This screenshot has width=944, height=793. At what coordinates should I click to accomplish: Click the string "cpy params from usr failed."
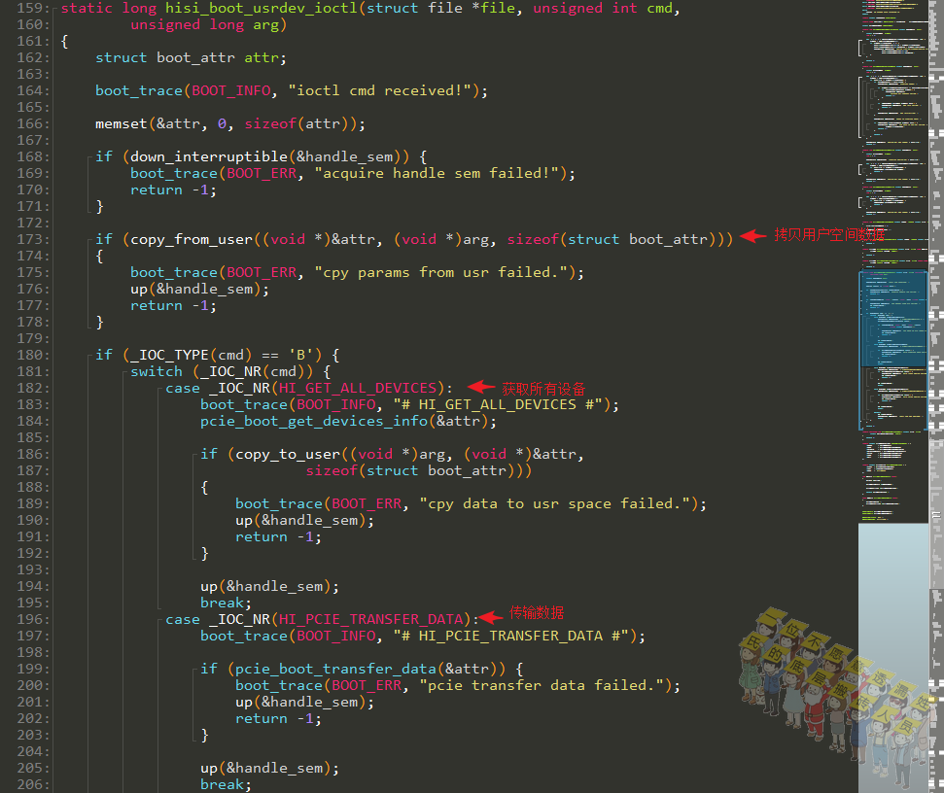[440, 272]
